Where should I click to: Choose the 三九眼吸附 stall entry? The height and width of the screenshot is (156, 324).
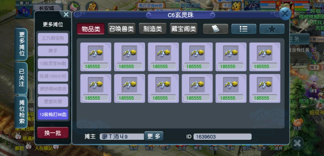click(53, 38)
